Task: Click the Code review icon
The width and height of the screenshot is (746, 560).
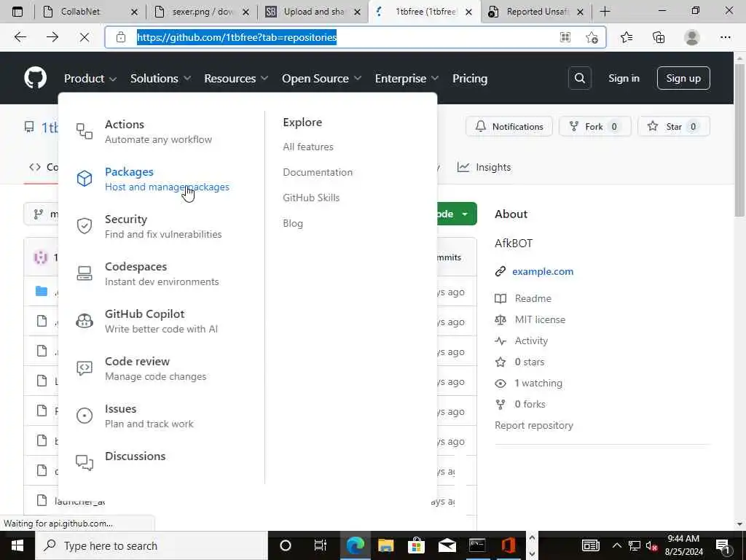Action: point(85,368)
